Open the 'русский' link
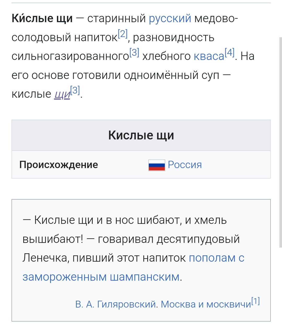282x326 pixels. pos(170,19)
